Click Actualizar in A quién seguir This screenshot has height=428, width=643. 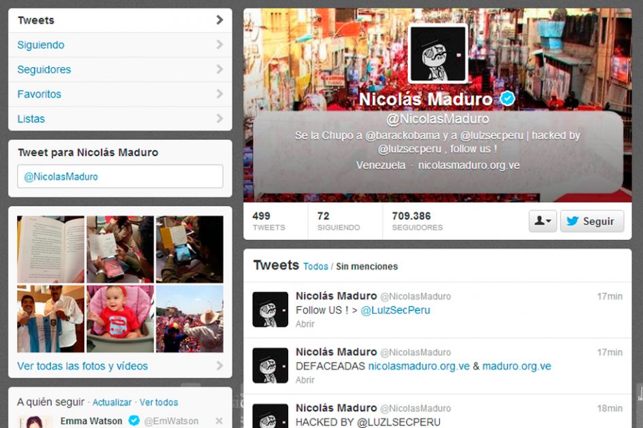(112, 402)
